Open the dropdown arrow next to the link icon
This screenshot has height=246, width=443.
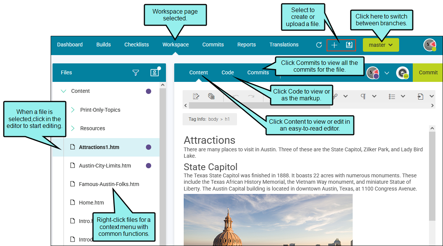[x=345, y=96]
